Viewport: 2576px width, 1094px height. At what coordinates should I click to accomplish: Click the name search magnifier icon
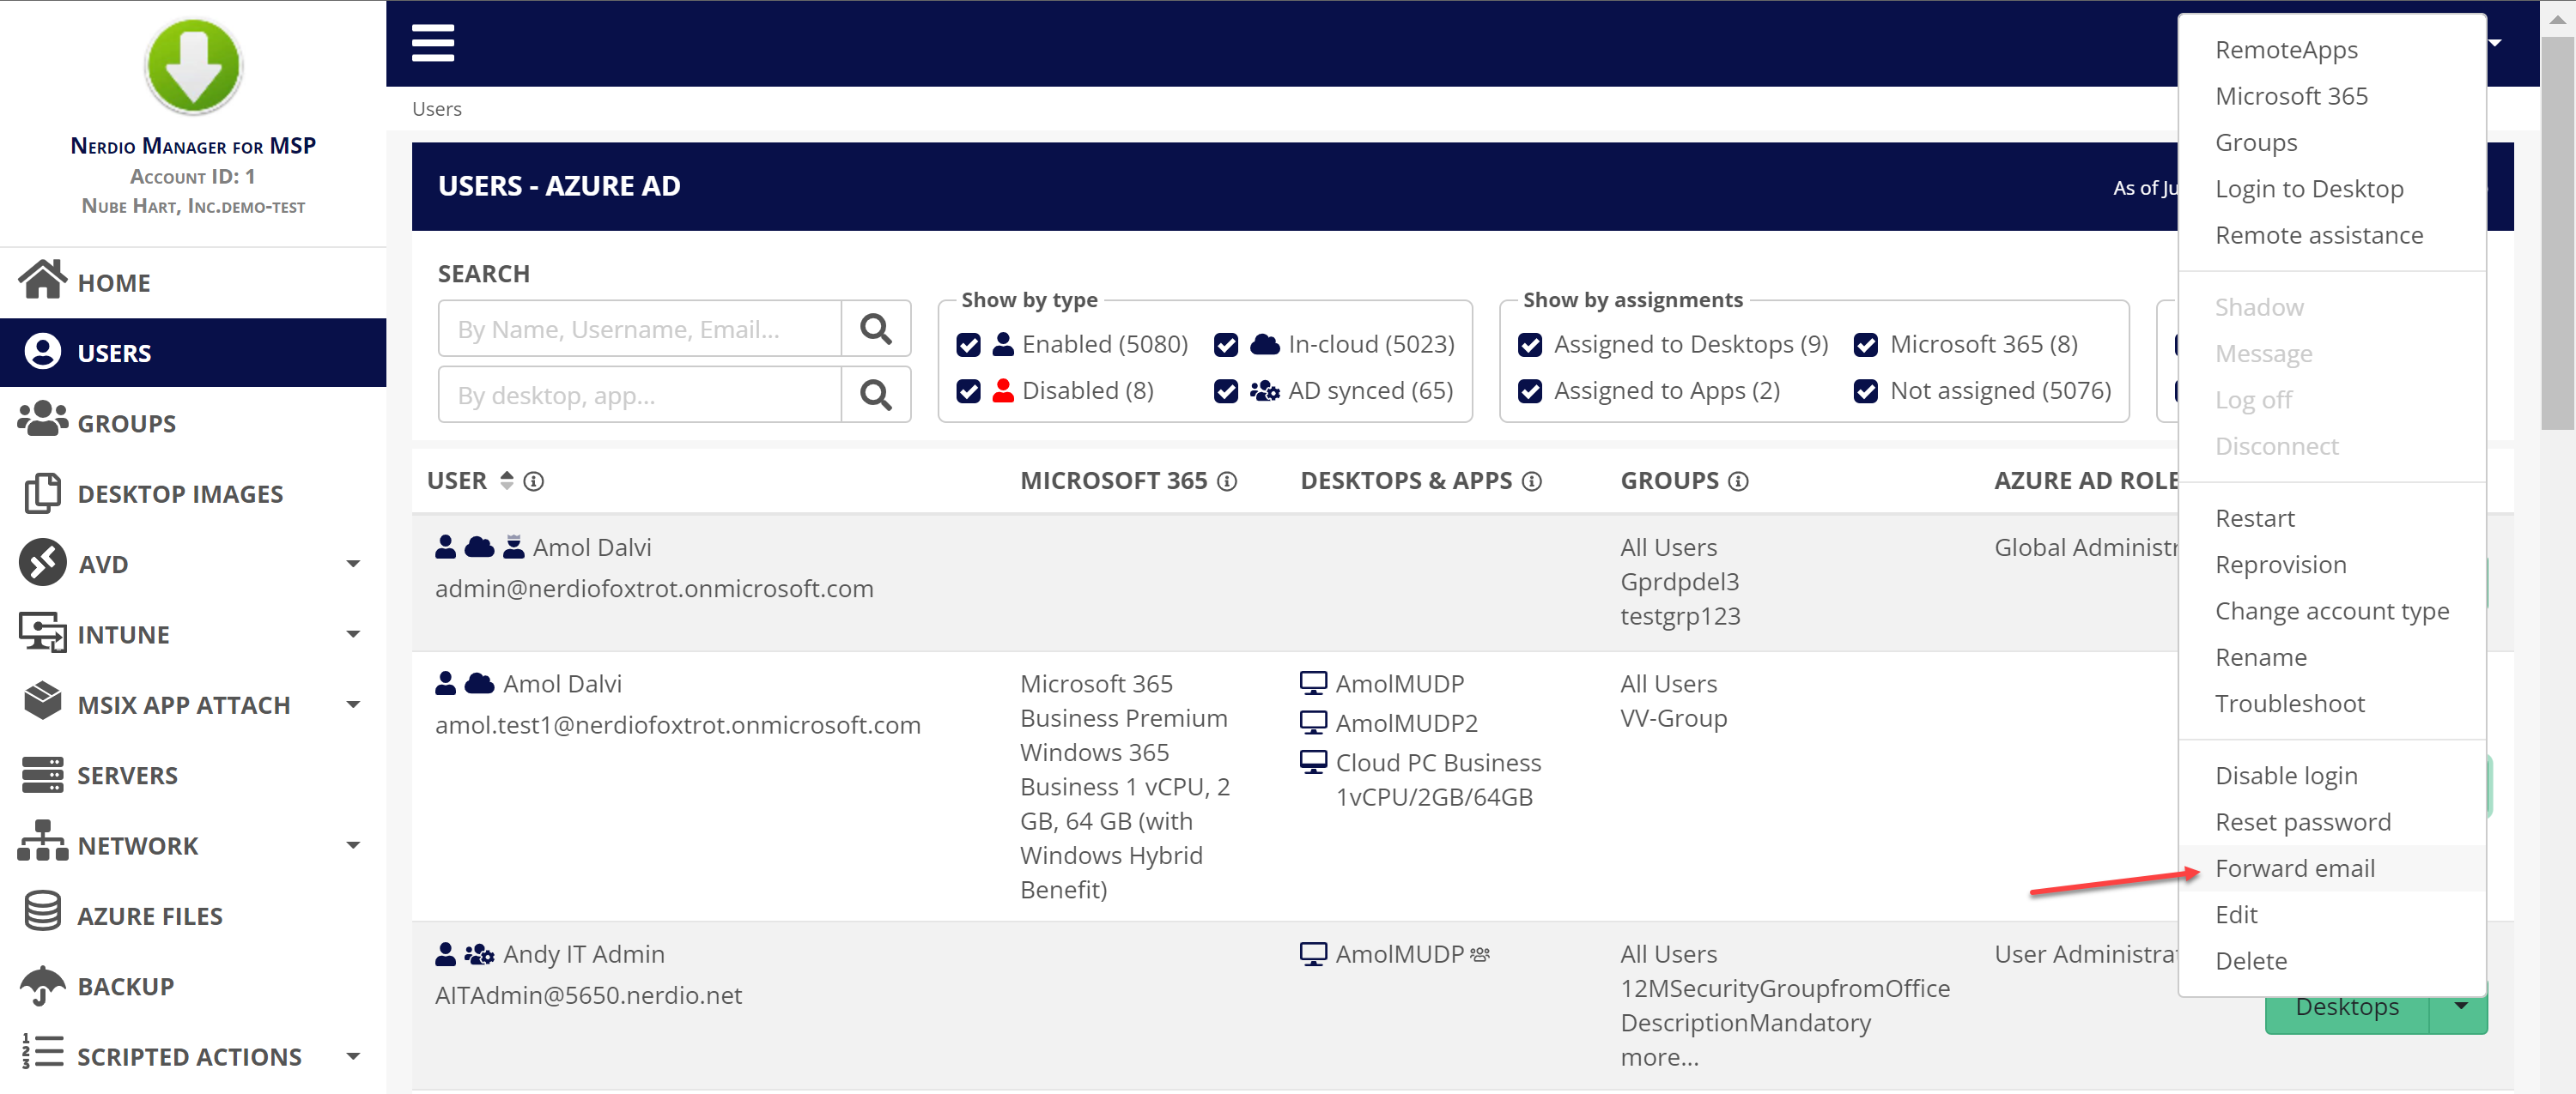coord(875,329)
